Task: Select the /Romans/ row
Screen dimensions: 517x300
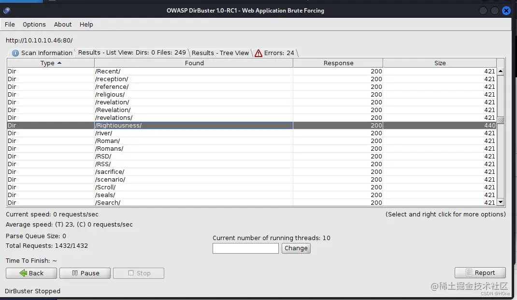Action: [x=252, y=149]
